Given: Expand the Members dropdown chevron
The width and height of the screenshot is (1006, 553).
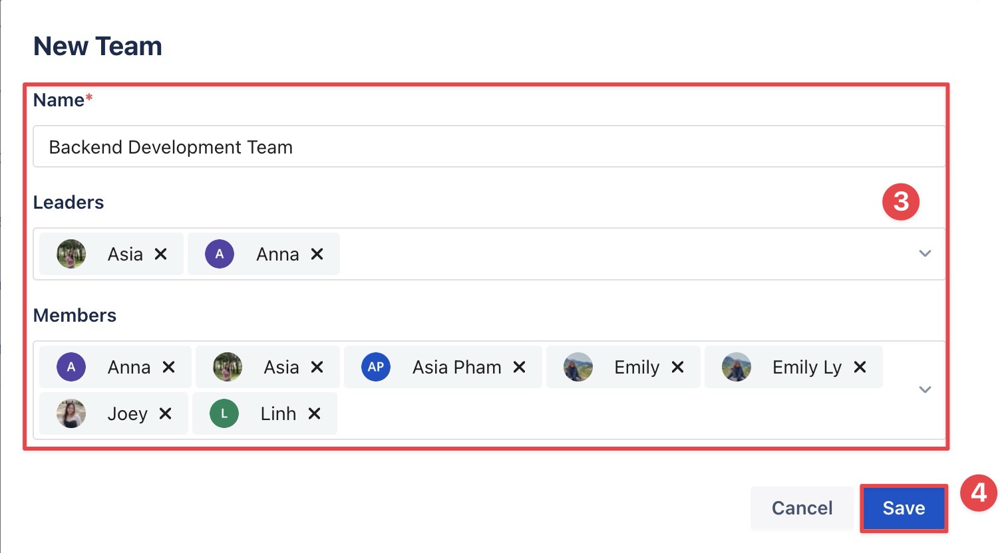Looking at the screenshot, I should tap(925, 389).
